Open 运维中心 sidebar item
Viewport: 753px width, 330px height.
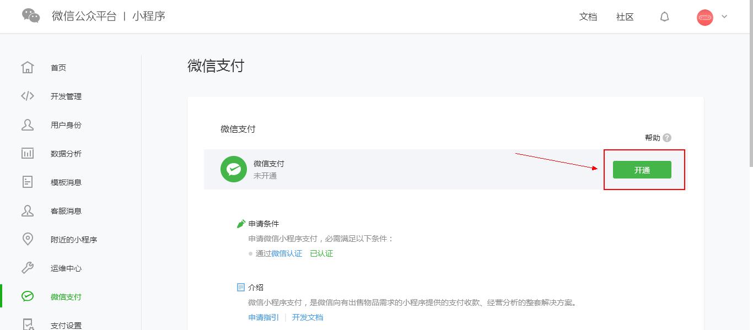66,268
